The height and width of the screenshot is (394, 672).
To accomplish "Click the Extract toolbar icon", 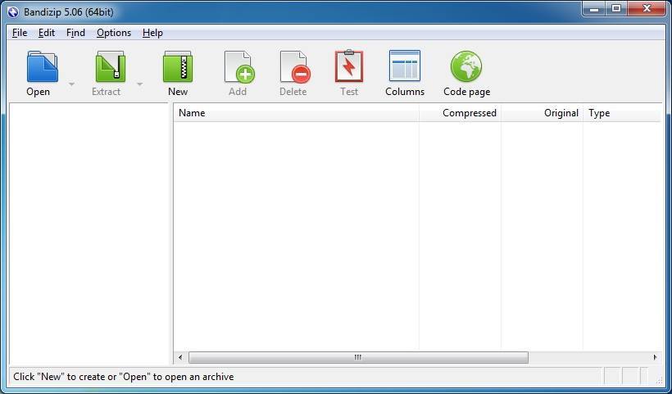I will (x=110, y=66).
